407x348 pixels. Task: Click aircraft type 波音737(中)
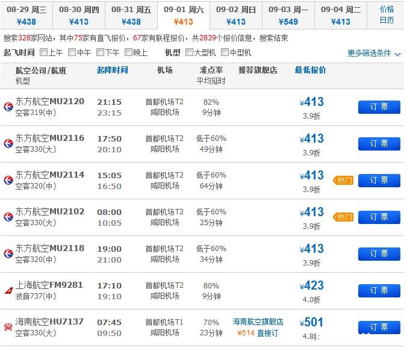36,296
